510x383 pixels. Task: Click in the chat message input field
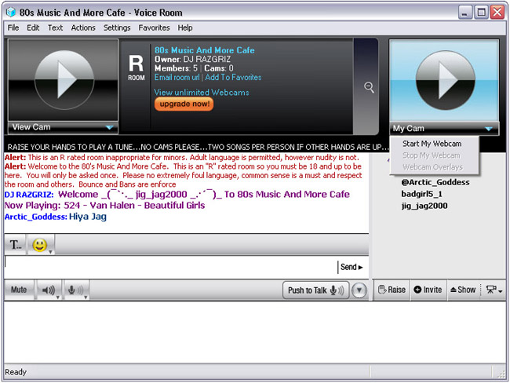click(x=169, y=267)
